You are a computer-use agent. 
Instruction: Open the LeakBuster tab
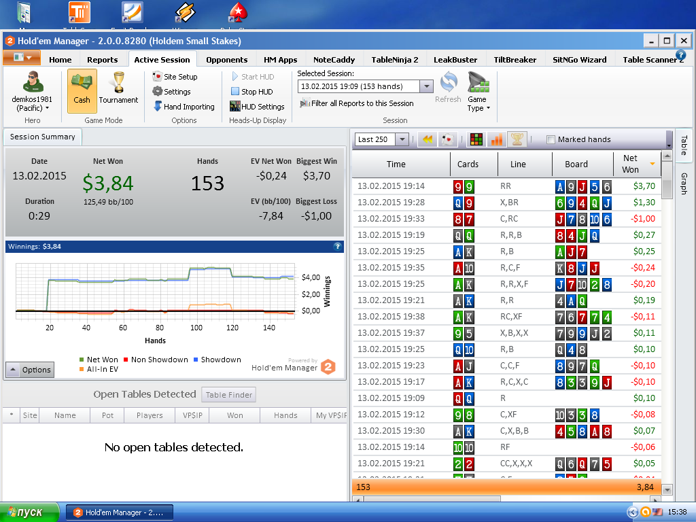(455, 60)
